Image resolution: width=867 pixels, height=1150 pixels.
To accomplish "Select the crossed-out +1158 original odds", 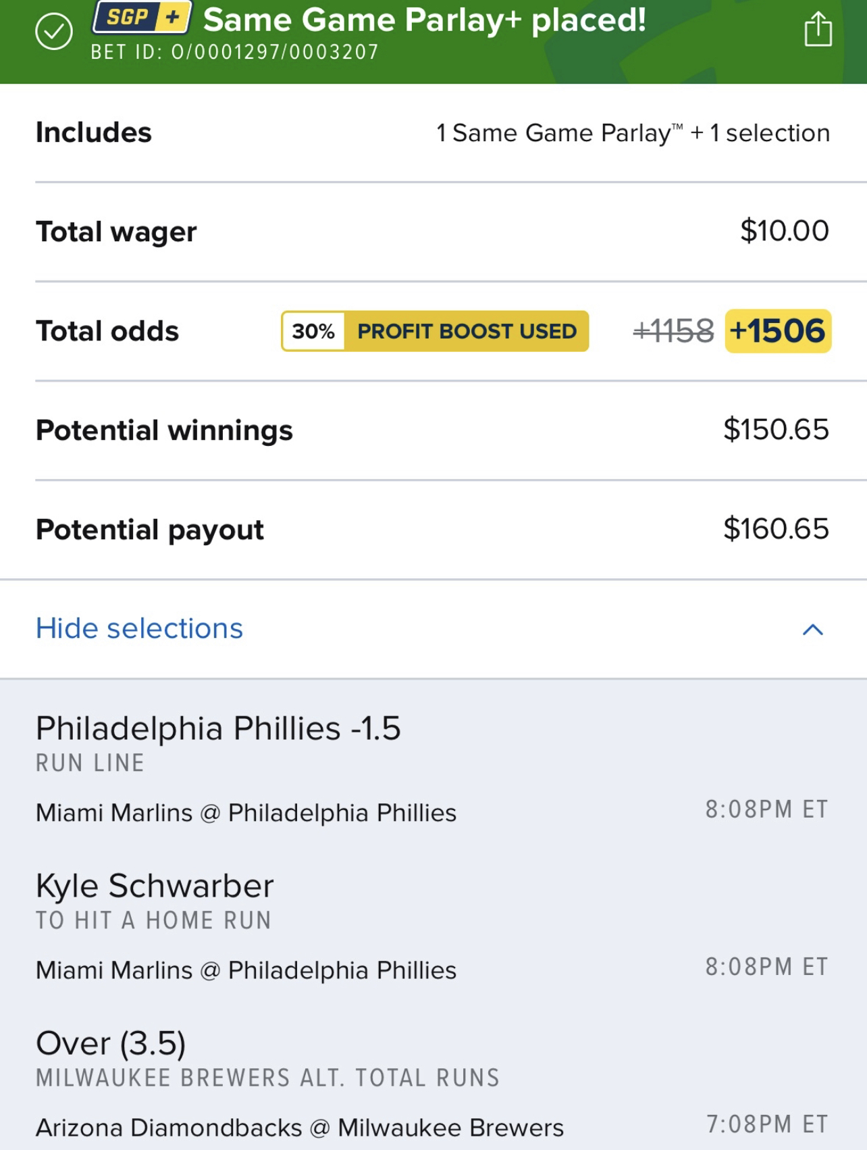I will (673, 331).
